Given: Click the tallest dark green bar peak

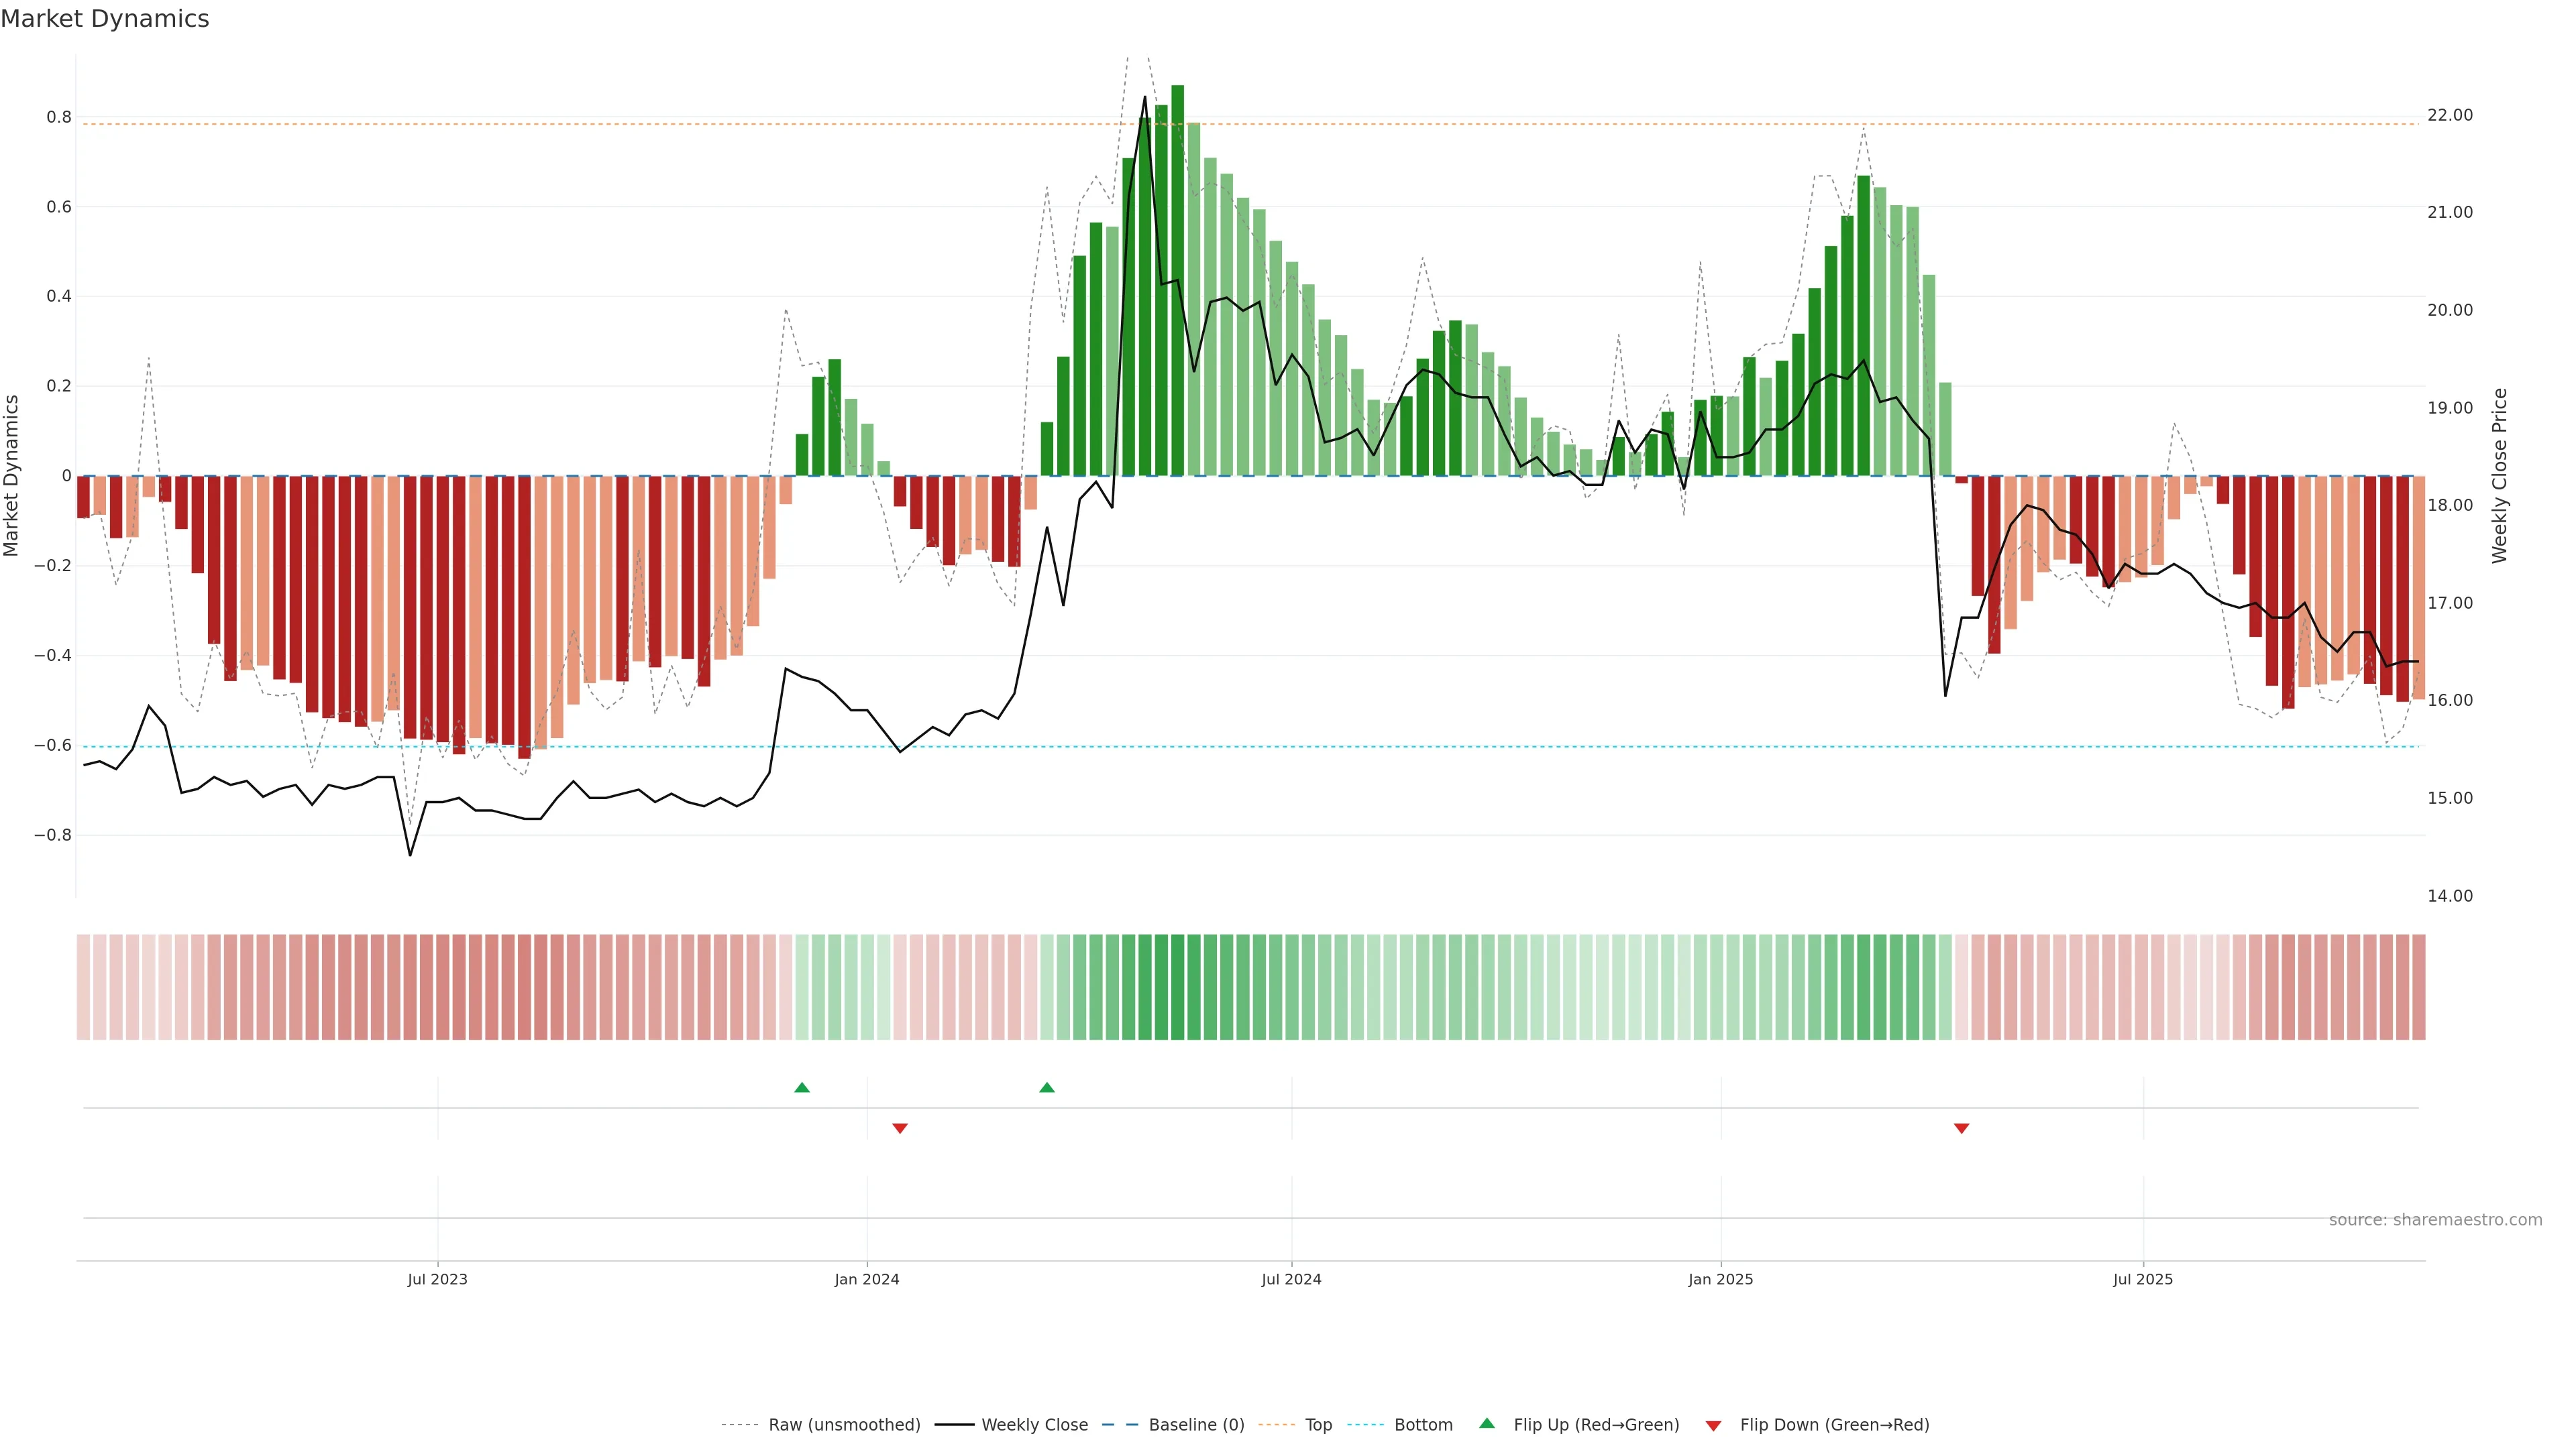Looking at the screenshot, I should [1177, 90].
